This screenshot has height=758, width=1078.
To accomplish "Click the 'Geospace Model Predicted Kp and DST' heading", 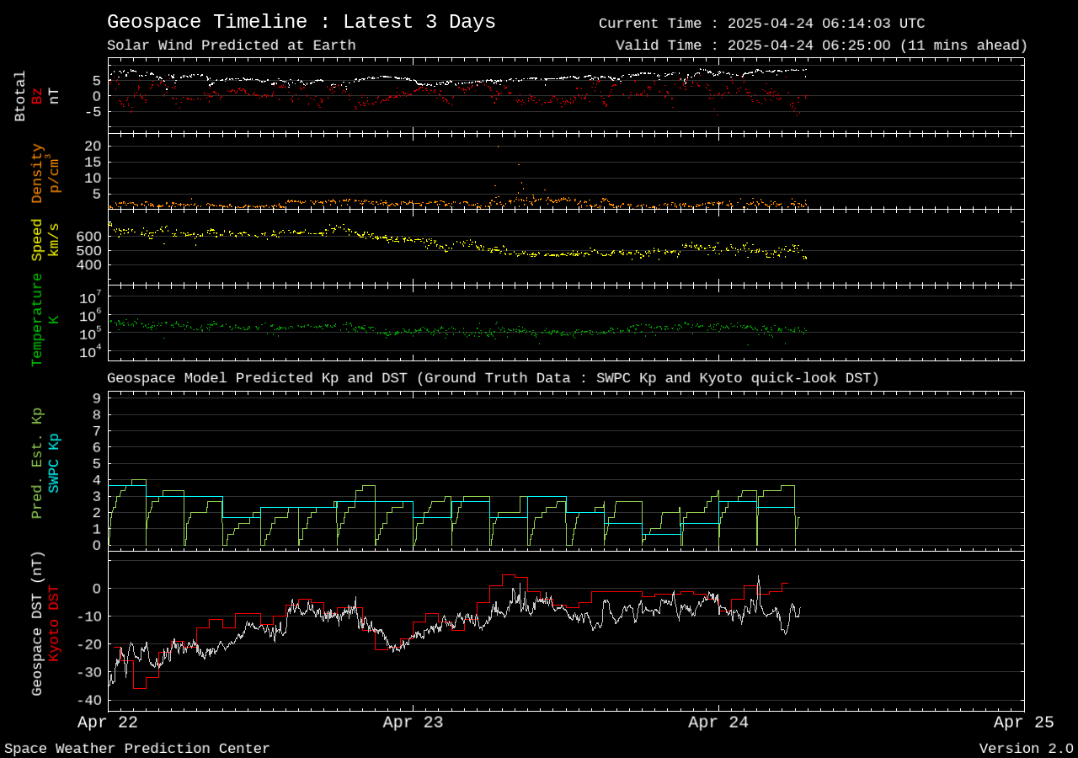I will [x=494, y=378].
